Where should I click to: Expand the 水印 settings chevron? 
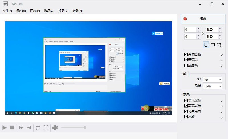coord(221,117)
